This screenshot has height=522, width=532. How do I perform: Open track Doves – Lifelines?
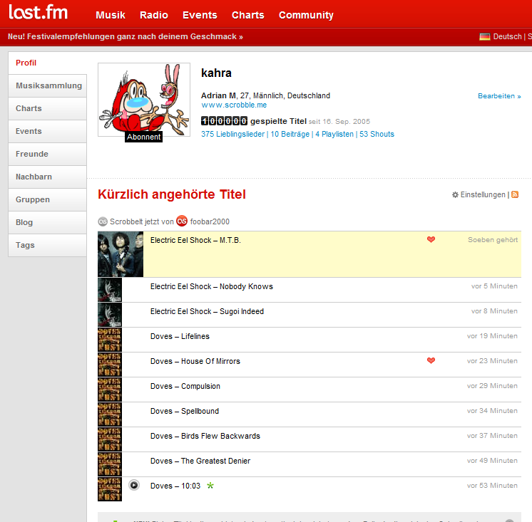(x=180, y=336)
